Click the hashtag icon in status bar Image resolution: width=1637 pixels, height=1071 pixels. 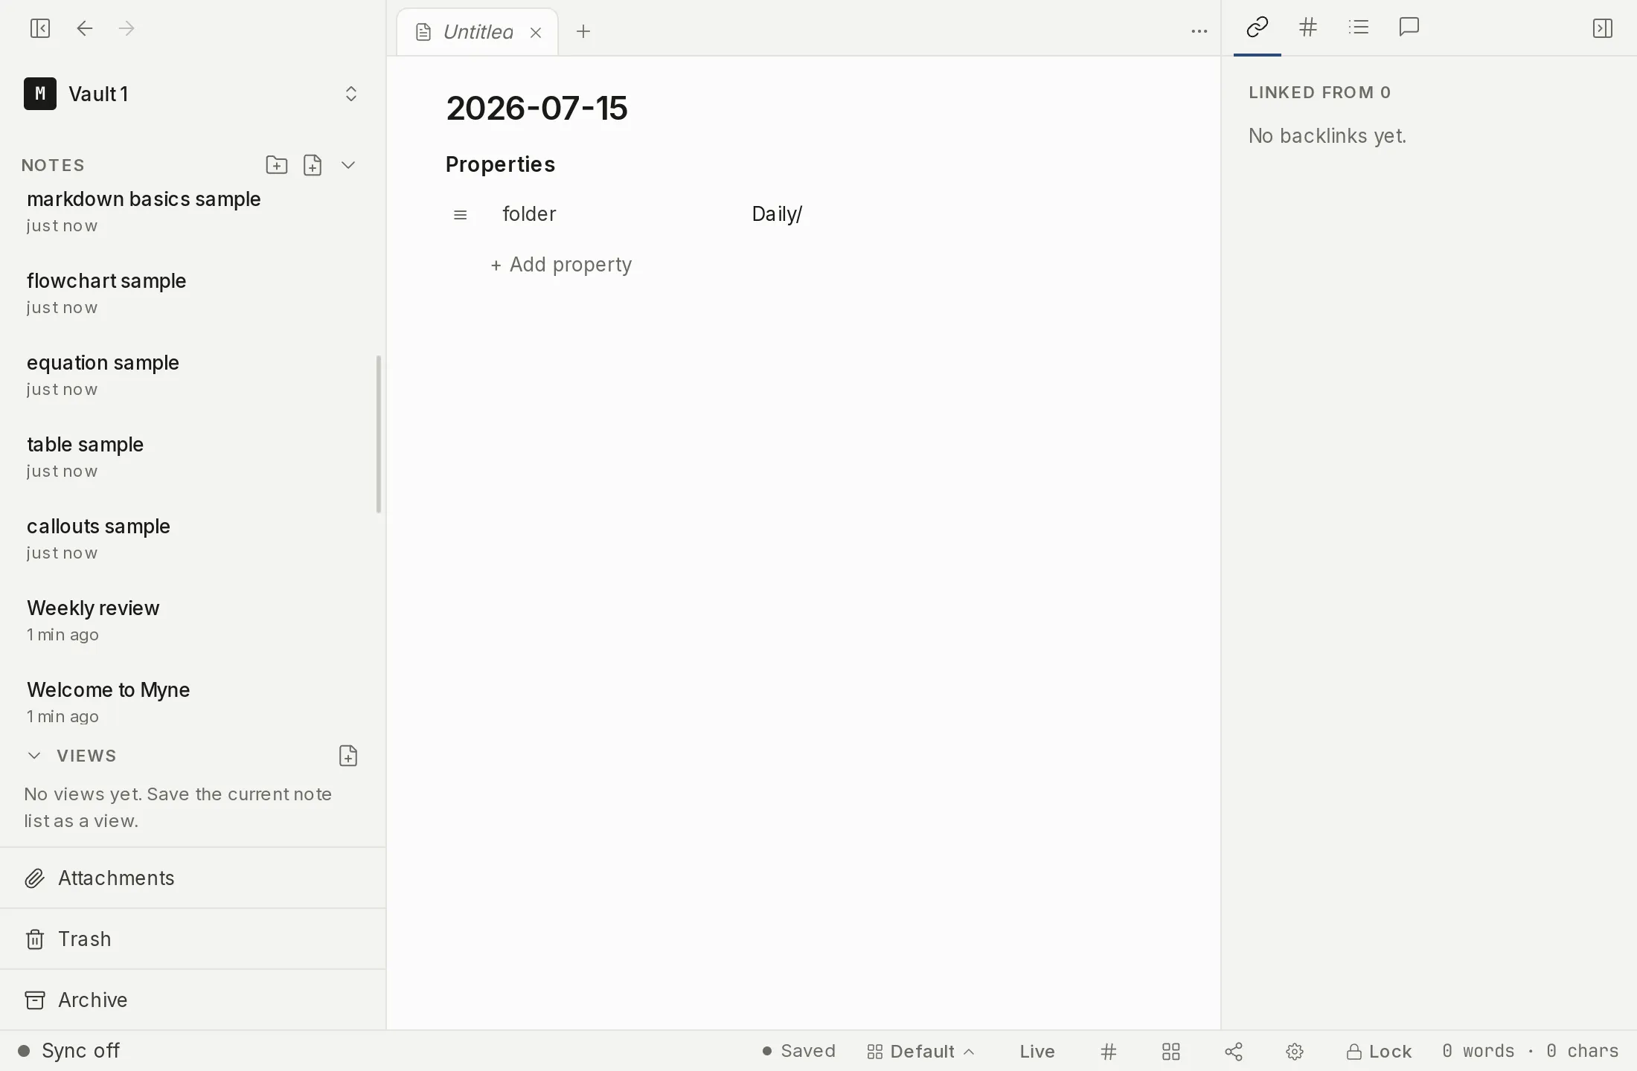point(1109,1052)
